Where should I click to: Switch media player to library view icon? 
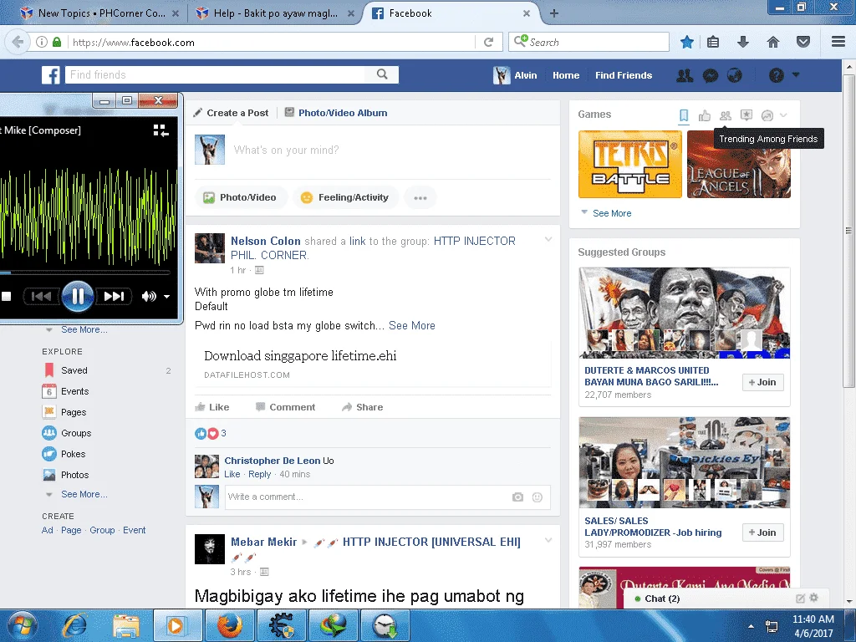pos(160,130)
